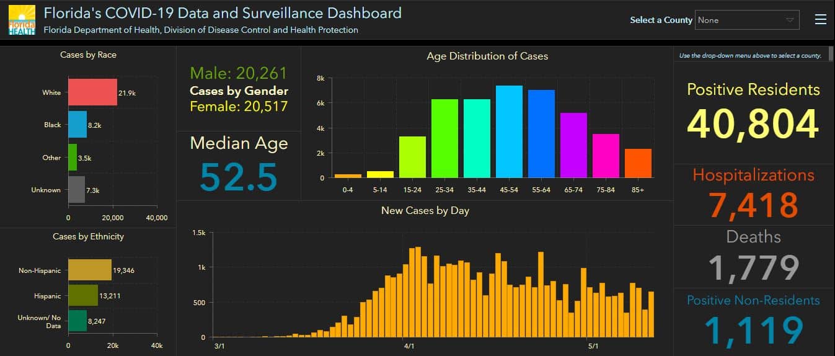Click the Cases by Gender label
The image size is (835, 356).
[239, 91]
